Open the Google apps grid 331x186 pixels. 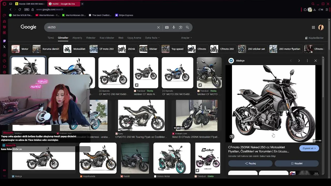(313, 27)
